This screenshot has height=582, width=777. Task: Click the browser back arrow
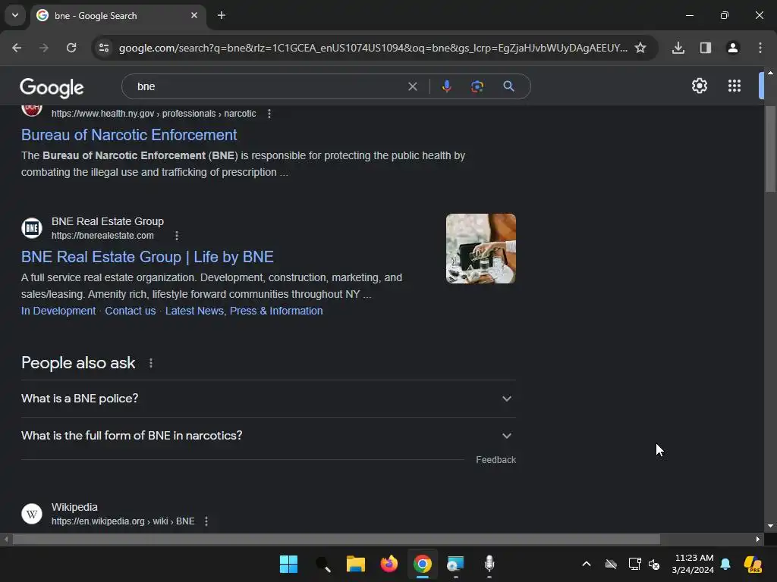[x=17, y=48]
